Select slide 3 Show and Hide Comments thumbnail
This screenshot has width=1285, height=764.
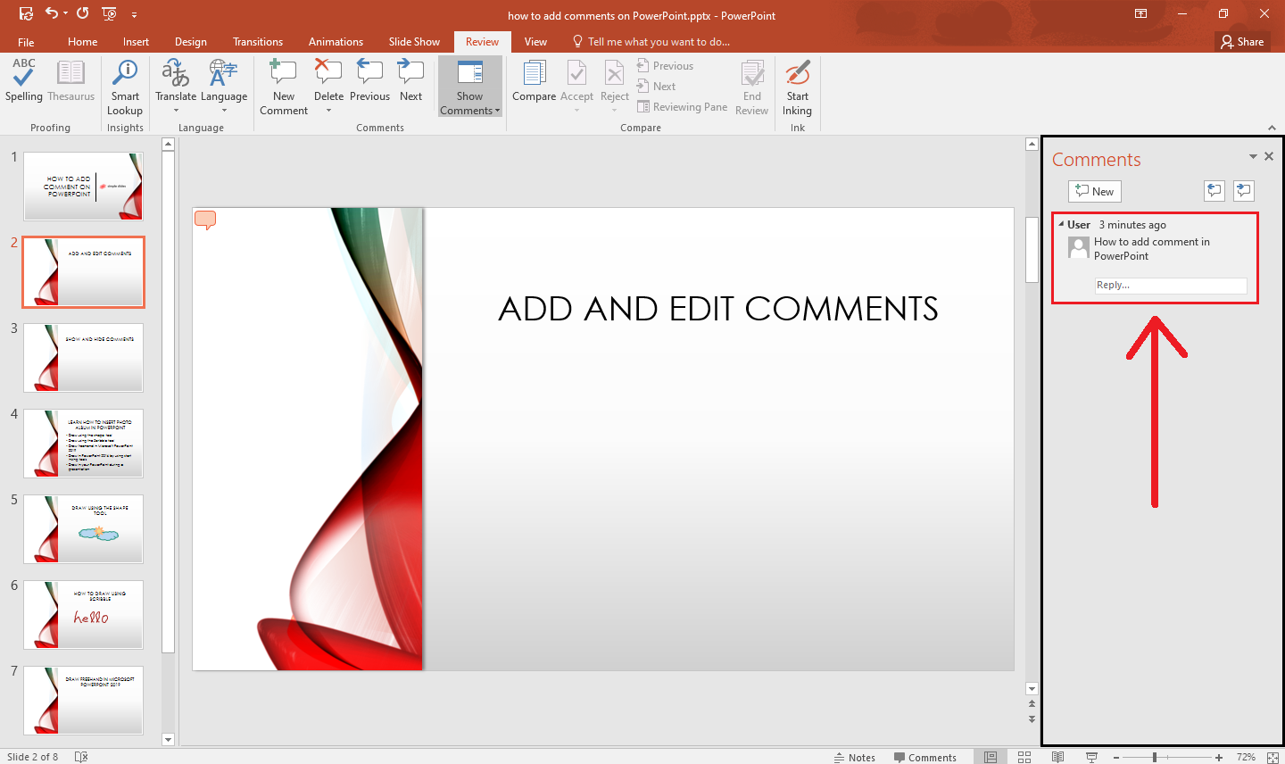coord(83,358)
